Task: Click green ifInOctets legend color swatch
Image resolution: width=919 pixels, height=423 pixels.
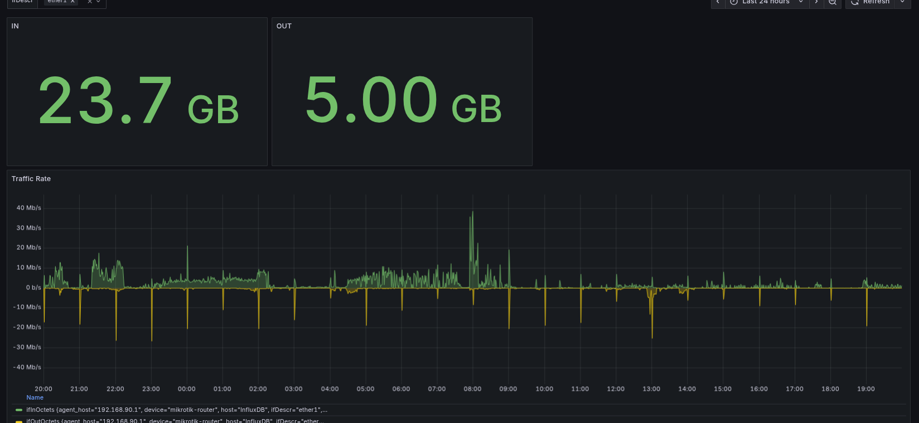Action: coord(19,410)
